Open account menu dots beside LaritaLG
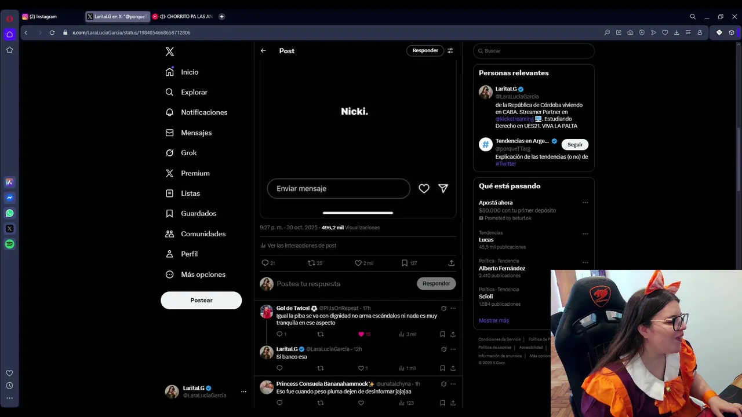Image resolution: width=742 pixels, height=417 pixels. pos(243,392)
